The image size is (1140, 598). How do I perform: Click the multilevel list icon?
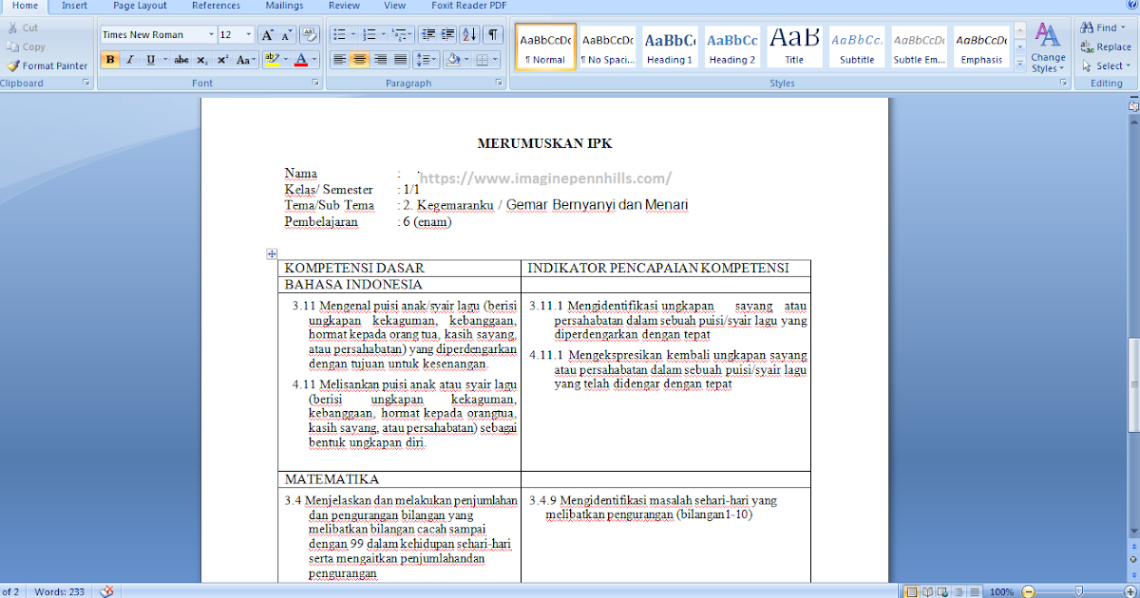point(399,35)
